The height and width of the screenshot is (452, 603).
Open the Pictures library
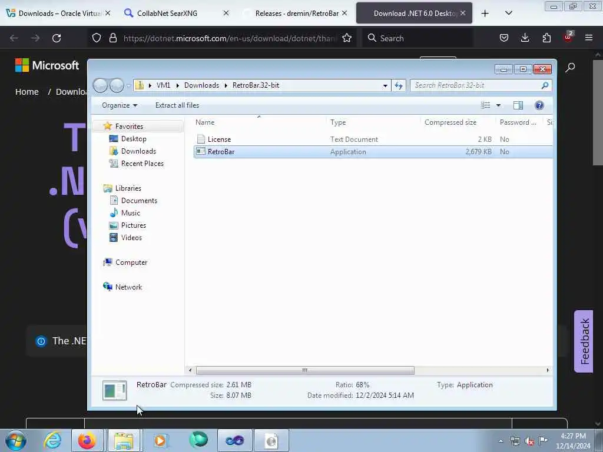[134, 225]
